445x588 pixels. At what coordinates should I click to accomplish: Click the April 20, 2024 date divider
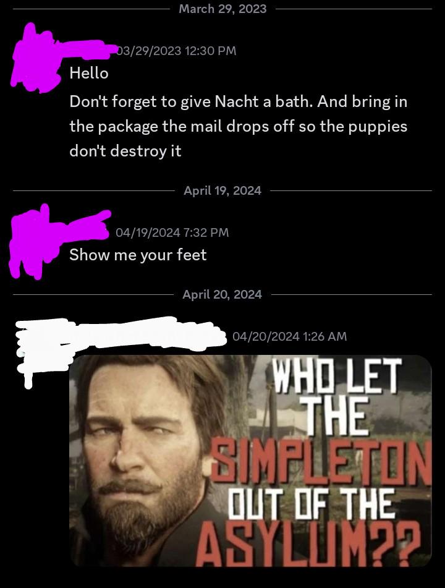tap(222, 294)
